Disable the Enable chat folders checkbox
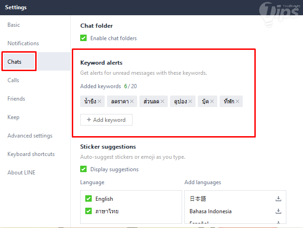 point(83,38)
